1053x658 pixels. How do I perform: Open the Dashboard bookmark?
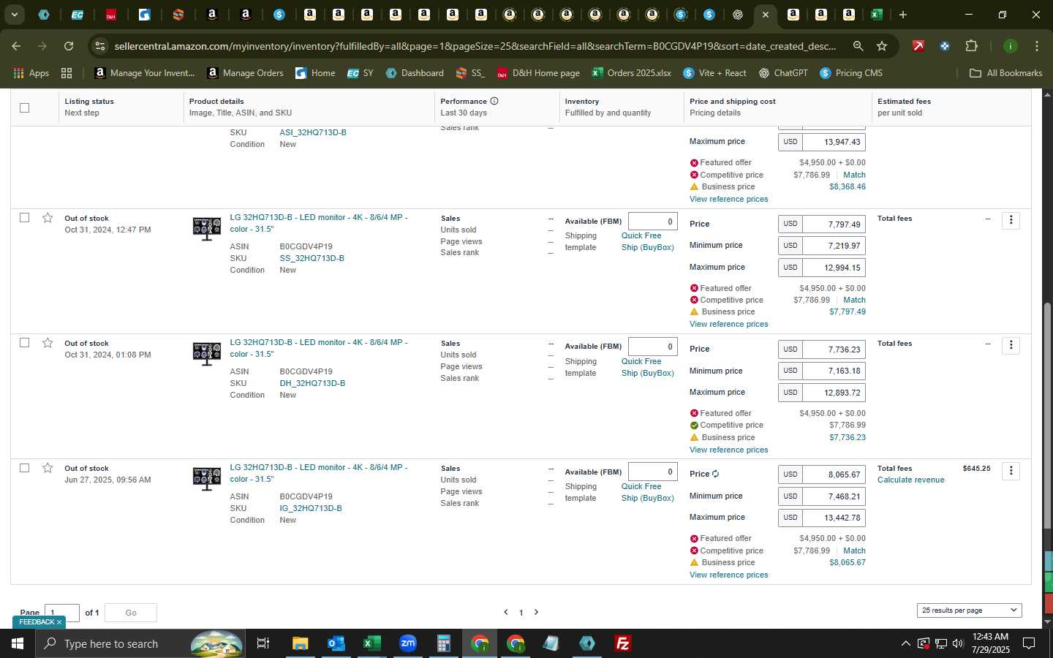415,73
